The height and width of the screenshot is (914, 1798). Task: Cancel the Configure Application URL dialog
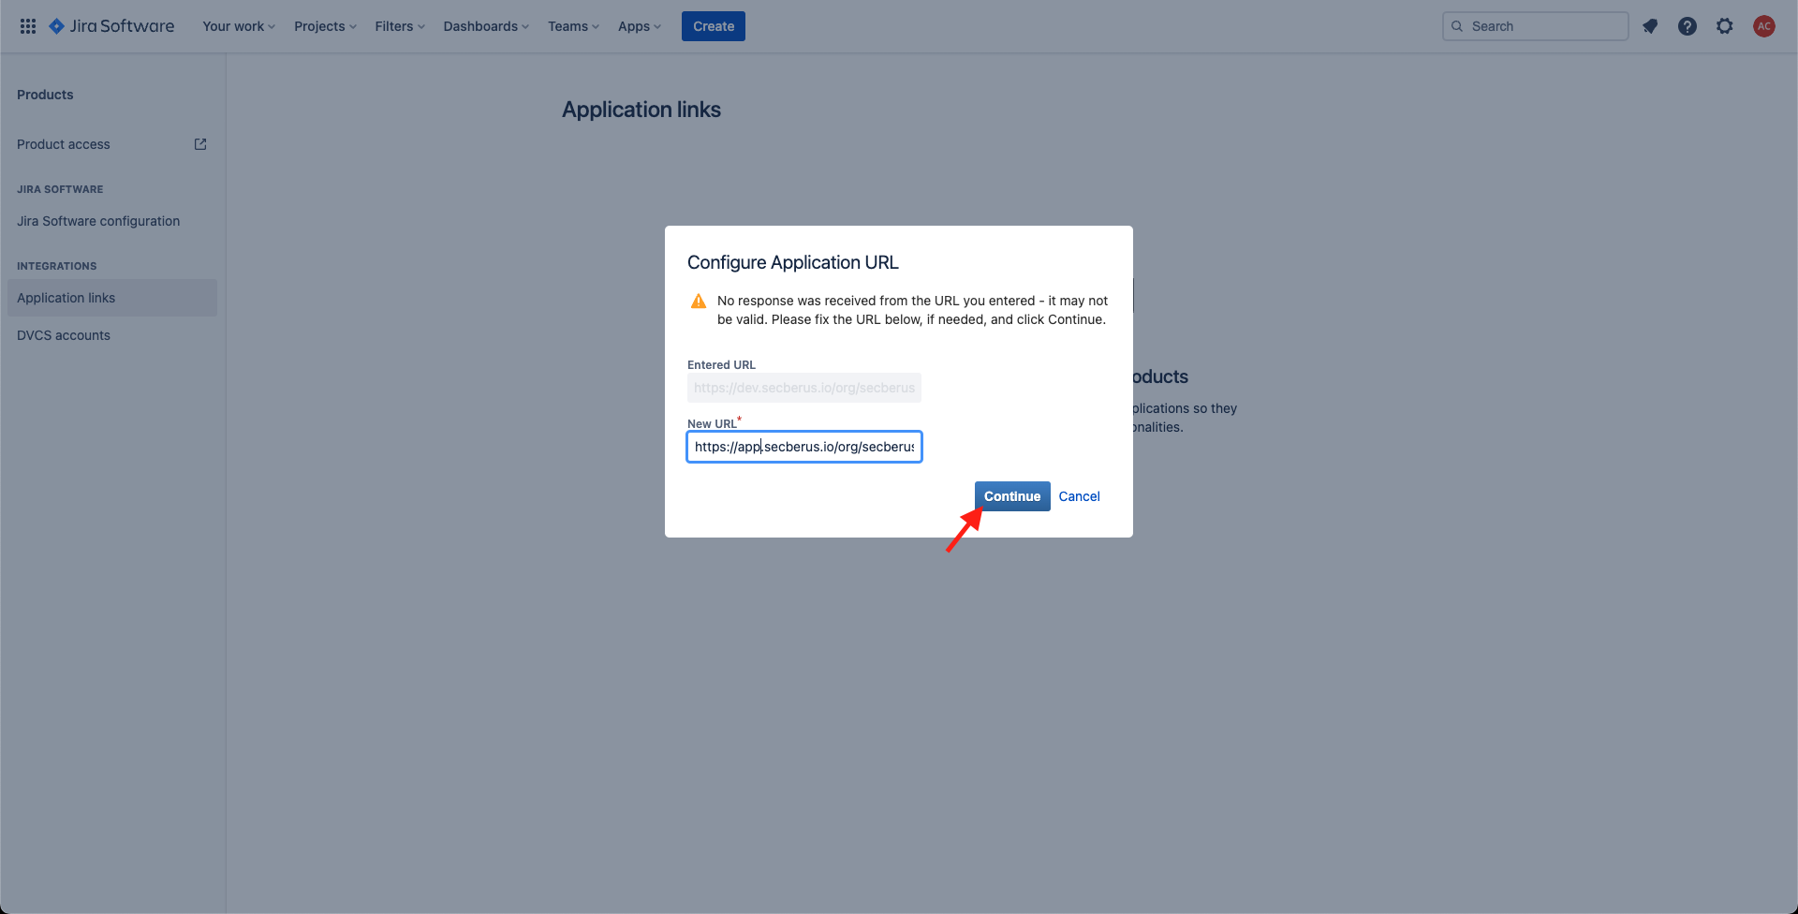click(x=1079, y=496)
